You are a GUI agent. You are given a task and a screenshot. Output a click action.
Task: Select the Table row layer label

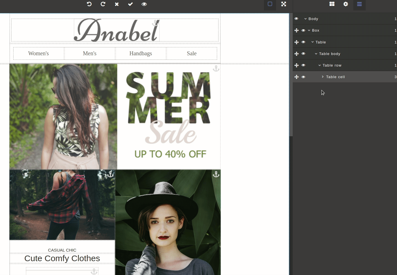[332, 65]
